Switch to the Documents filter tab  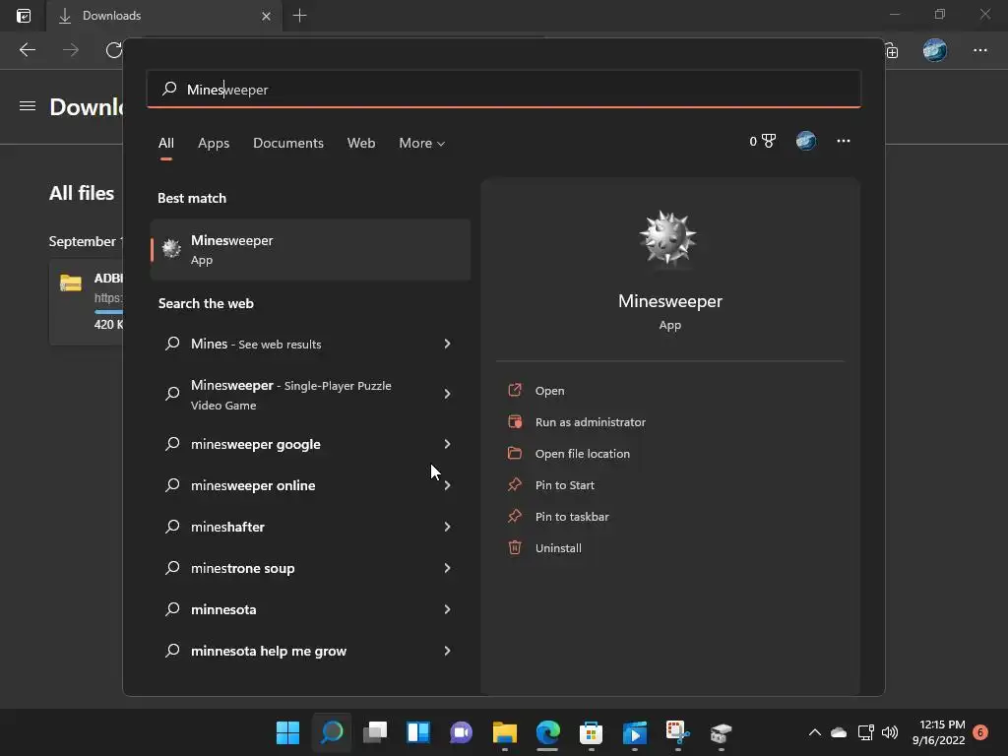[x=288, y=144]
